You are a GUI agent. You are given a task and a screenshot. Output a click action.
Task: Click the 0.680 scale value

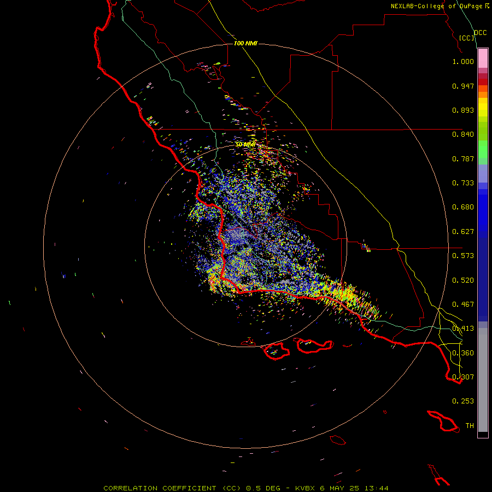pos(463,207)
